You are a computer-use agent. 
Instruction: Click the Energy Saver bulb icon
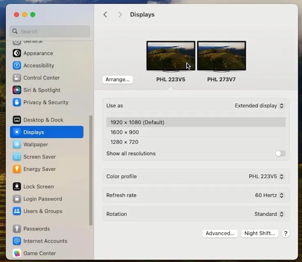[x=17, y=169]
